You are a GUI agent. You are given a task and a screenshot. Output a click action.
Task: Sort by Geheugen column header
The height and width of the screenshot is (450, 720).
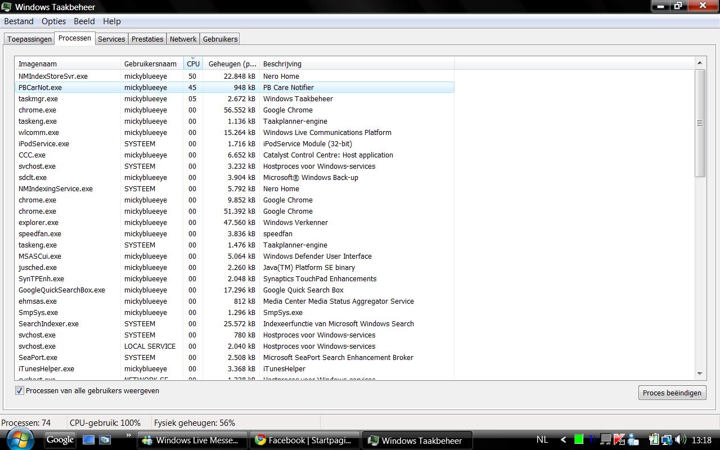pos(231,64)
